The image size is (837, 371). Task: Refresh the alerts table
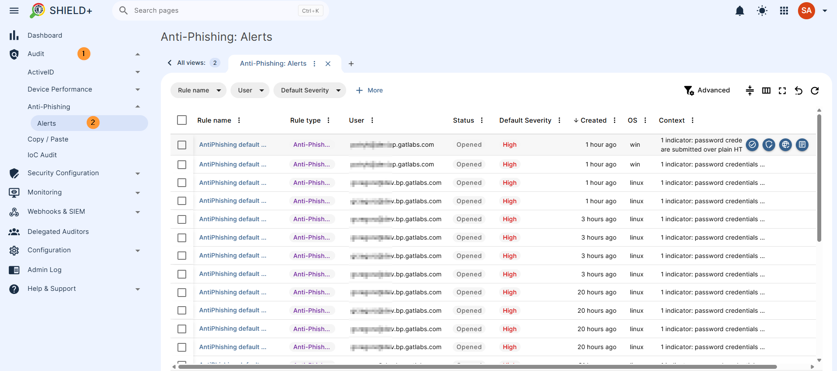coord(815,91)
